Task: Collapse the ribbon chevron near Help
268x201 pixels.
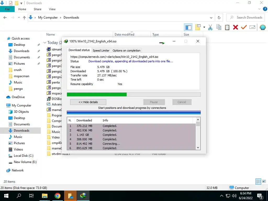Action: pyautogui.click(x=259, y=9)
